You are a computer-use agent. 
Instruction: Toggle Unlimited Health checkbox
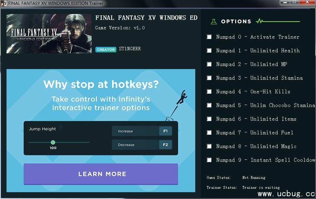[x=209, y=50]
